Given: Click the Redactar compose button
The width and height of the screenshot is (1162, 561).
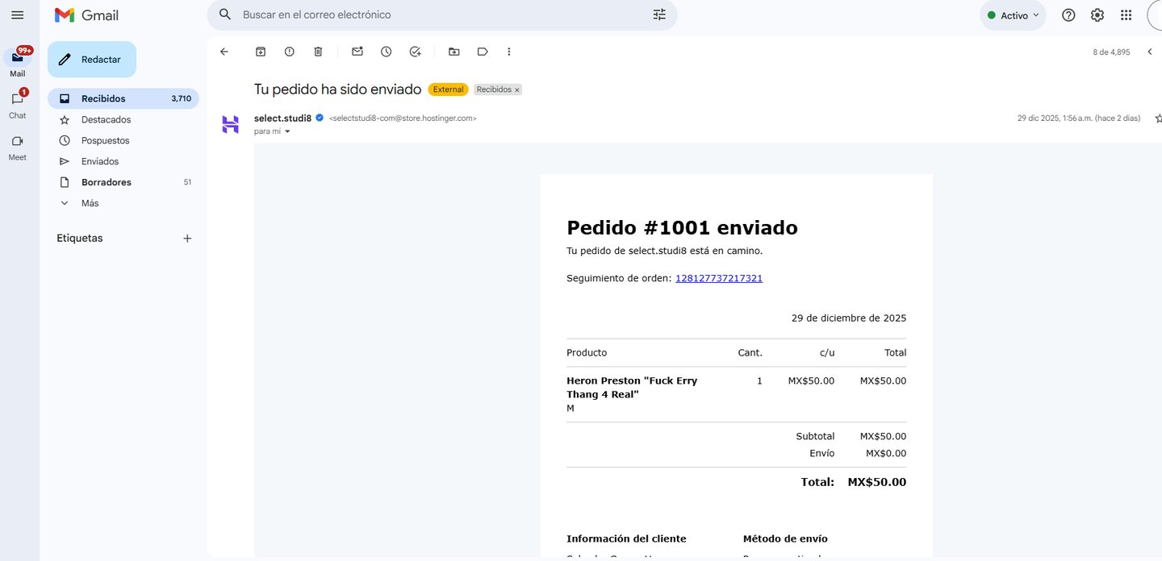Looking at the screenshot, I should point(92,60).
